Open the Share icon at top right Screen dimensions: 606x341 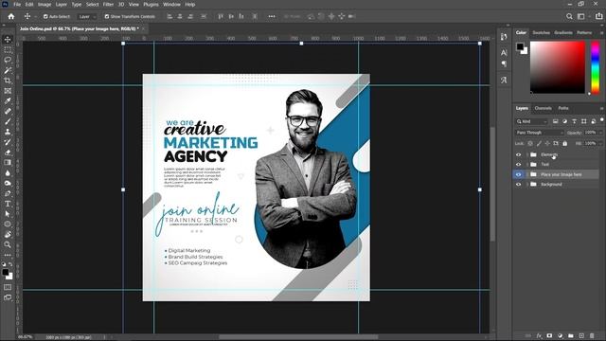(x=599, y=16)
